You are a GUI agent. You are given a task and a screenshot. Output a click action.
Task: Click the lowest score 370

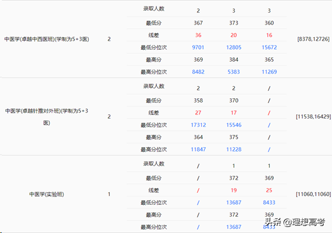pyautogui.click(x=234, y=101)
